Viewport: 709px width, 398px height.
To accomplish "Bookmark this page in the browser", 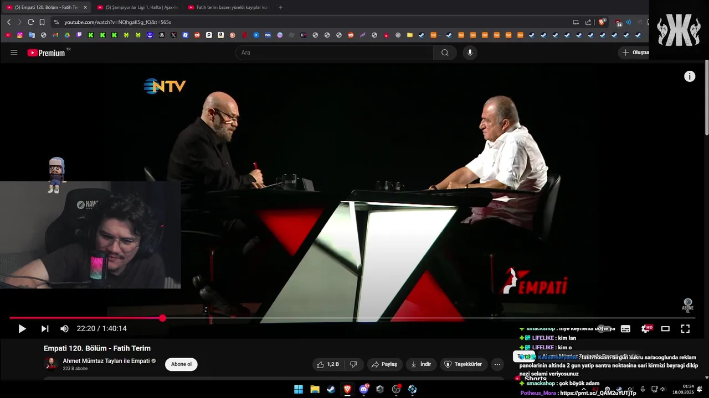I will click(42, 22).
